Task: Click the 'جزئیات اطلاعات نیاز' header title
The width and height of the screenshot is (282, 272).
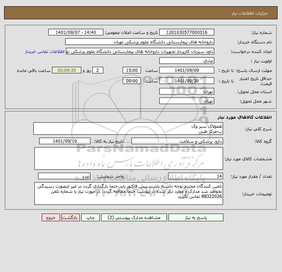Action: coord(250,13)
